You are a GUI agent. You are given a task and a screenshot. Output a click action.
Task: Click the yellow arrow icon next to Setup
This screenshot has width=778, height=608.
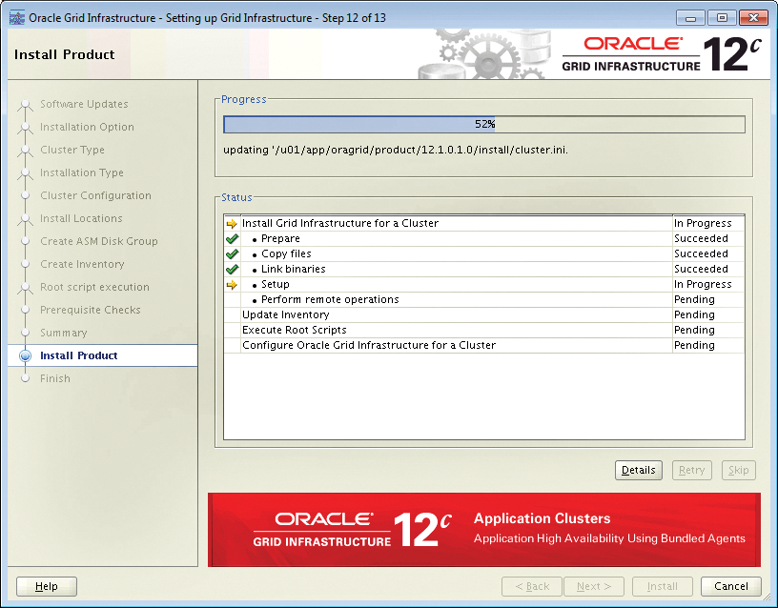[x=233, y=284]
